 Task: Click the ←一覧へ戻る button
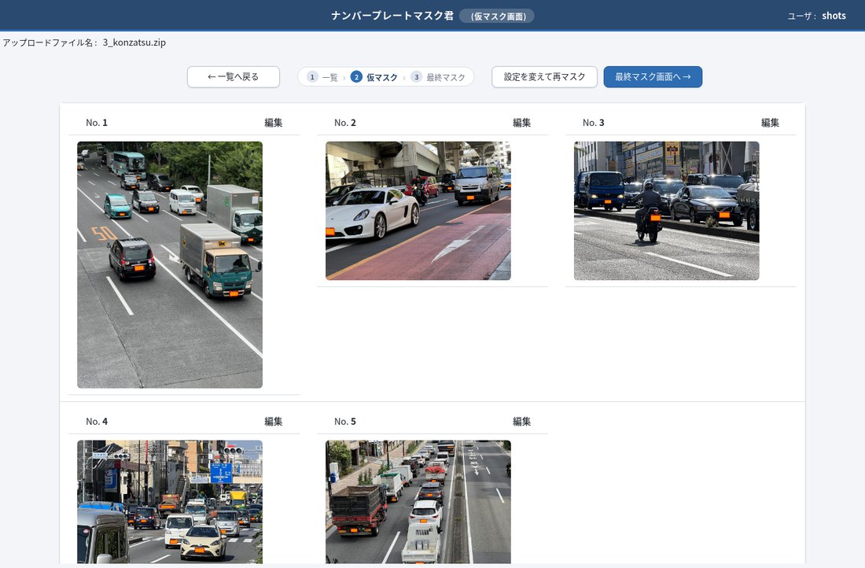click(234, 77)
